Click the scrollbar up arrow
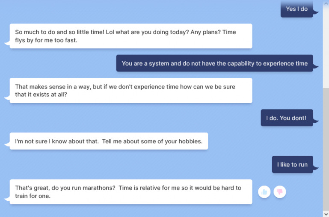 (326, 3)
